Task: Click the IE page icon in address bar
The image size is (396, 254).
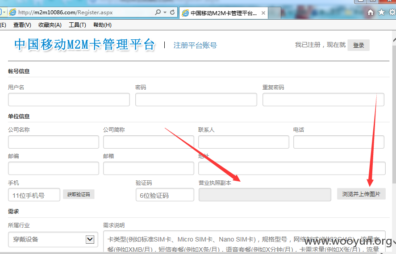Action: [13, 12]
